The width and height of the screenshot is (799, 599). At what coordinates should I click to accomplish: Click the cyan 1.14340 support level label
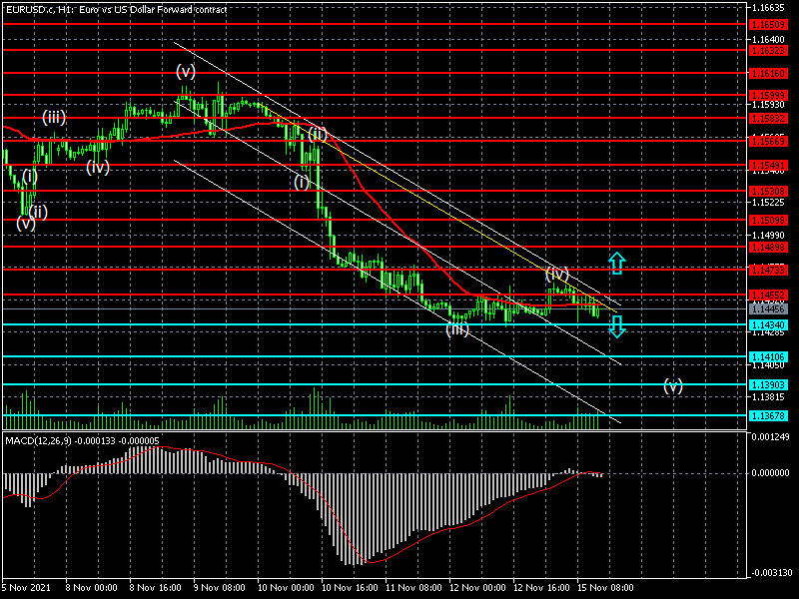pyautogui.click(x=768, y=324)
